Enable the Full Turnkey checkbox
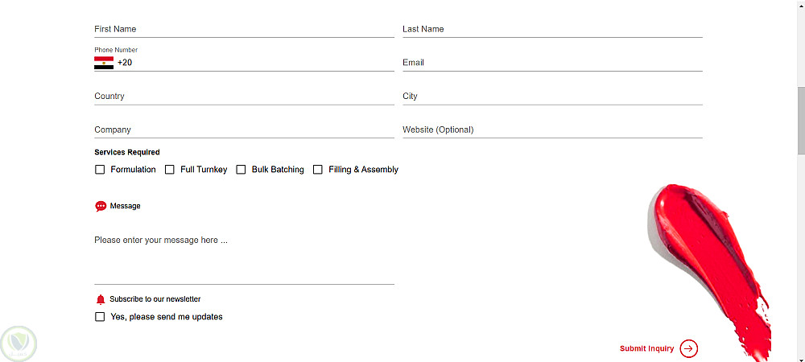 [x=170, y=170]
